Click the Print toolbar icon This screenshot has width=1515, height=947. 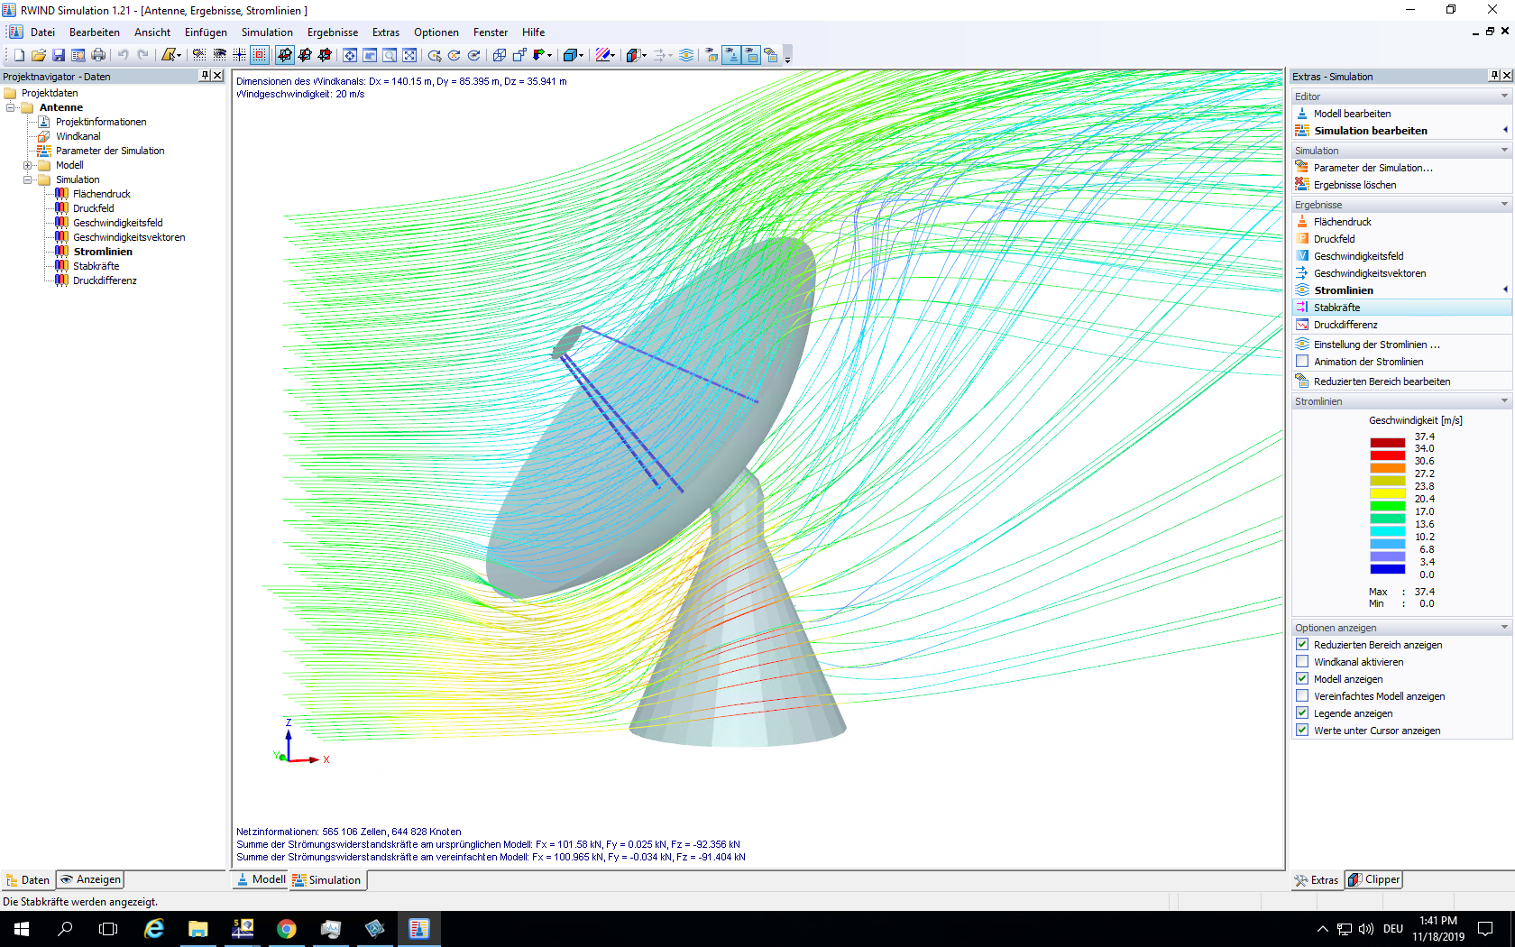[98, 55]
